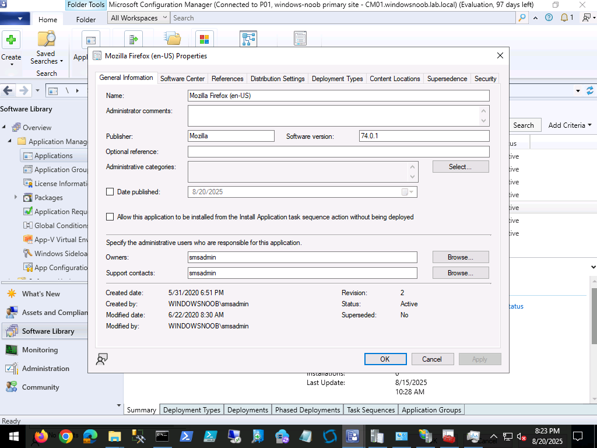Switch to the Supersedence tab
The width and height of the screenshot is (597, 448).
[x=447, y=79]
